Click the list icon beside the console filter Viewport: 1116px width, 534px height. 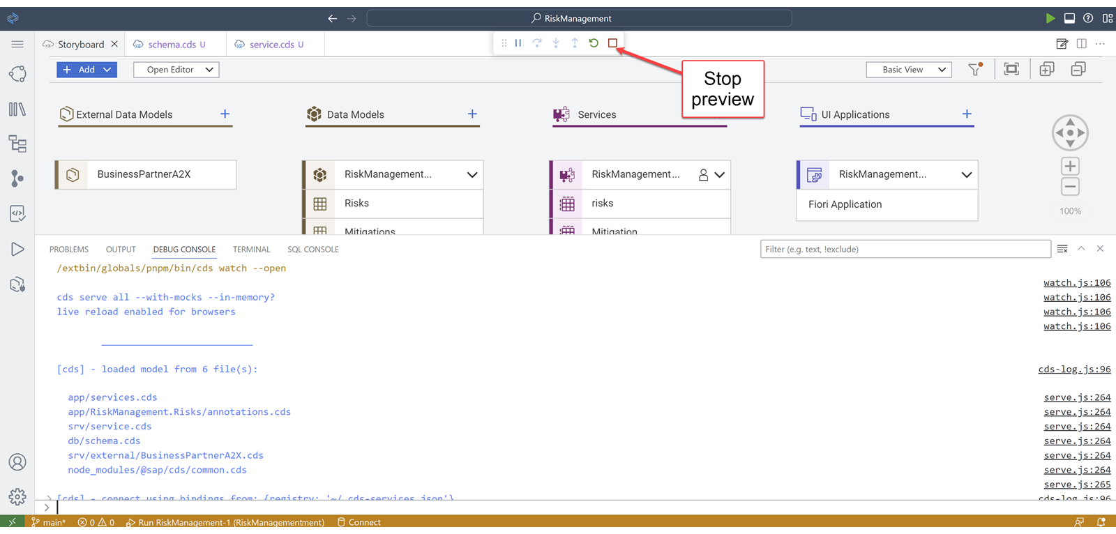[x=1062, y=249]
